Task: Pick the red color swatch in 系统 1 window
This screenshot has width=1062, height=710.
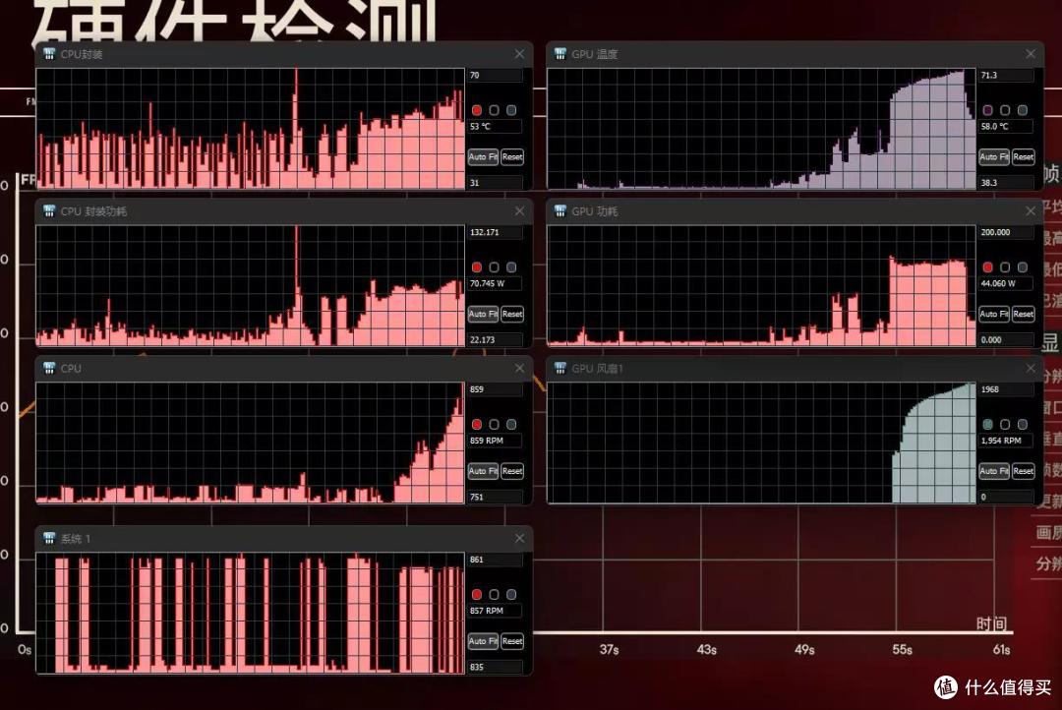Action: tap(477, 595)
